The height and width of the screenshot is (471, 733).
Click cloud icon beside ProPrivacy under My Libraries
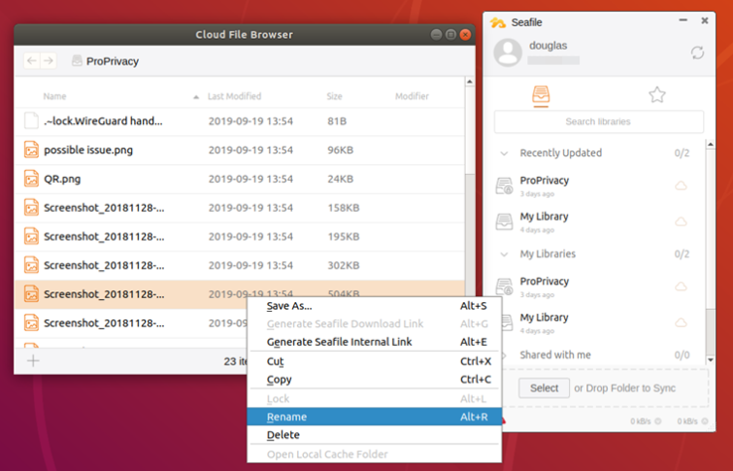[x=682, y=286]
